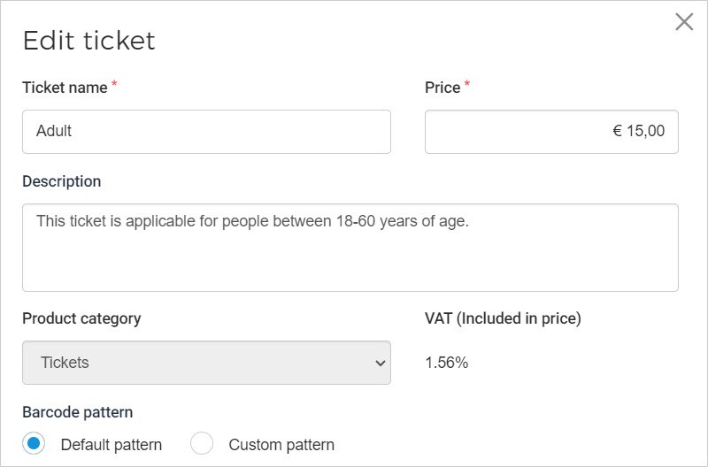
Task: Click inside the Description text area
Action: (350, 248)
